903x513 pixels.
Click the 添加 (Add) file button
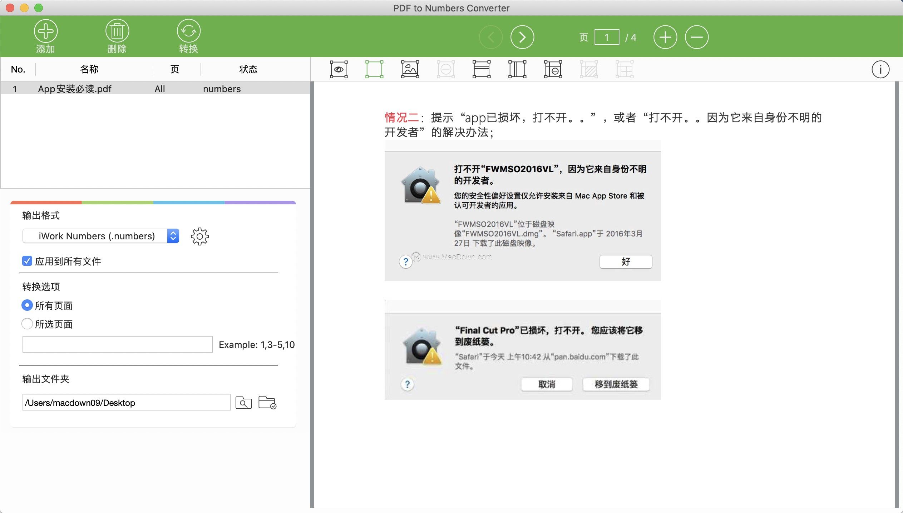pyautogui.click(x=46, y=36)
